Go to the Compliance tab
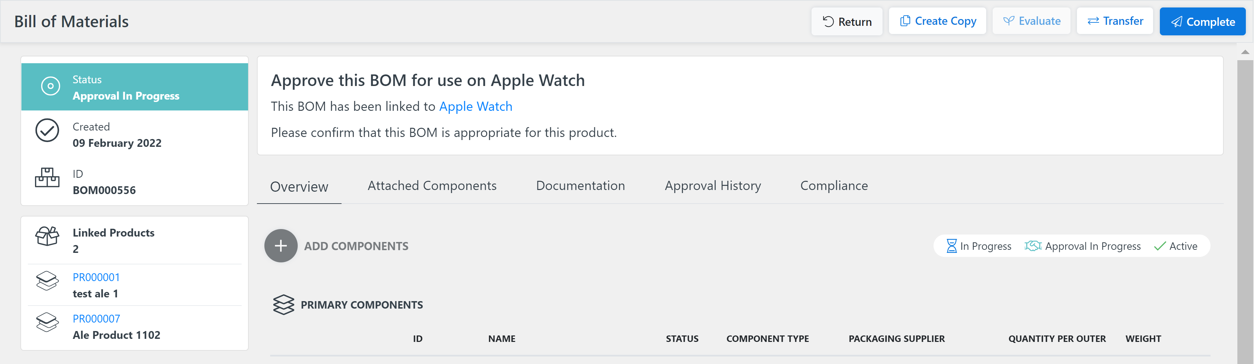Screen dimensions: 1254x364 pos(834,186)
